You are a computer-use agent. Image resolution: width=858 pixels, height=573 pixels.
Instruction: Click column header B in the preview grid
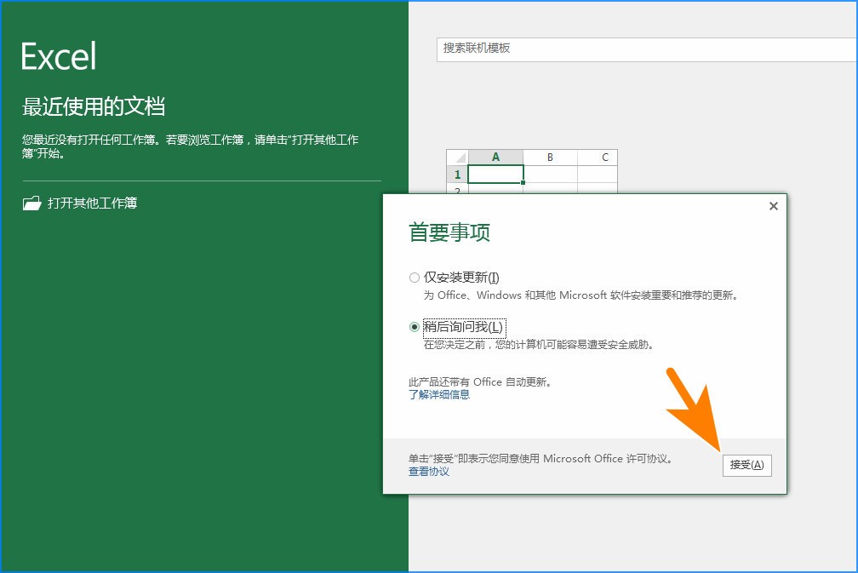(550, 157)
